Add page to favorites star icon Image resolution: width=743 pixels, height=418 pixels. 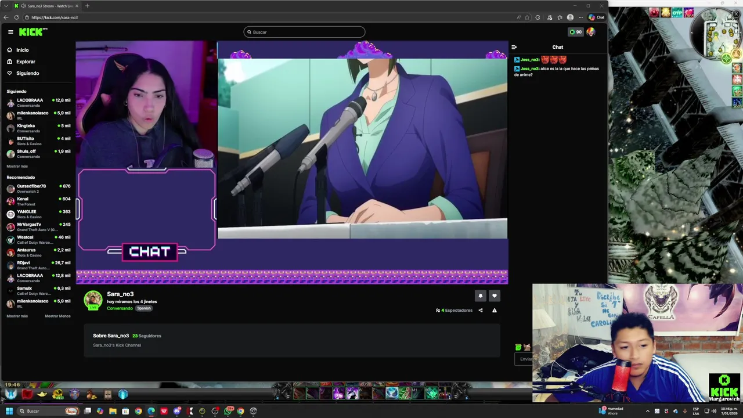[527, 17]
